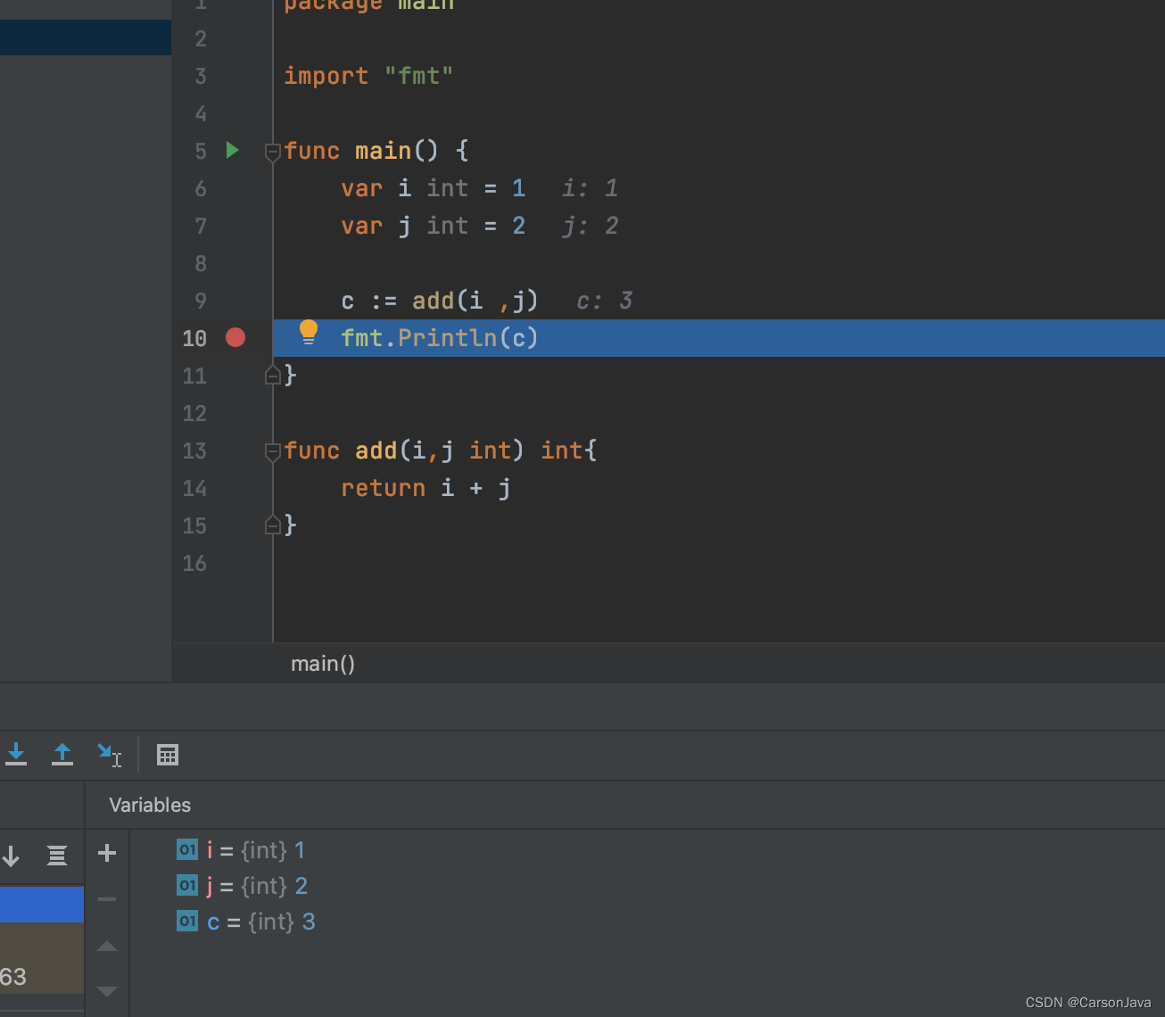
Task: Click line number 13 in the gutter
Action: tap(194, 451)
